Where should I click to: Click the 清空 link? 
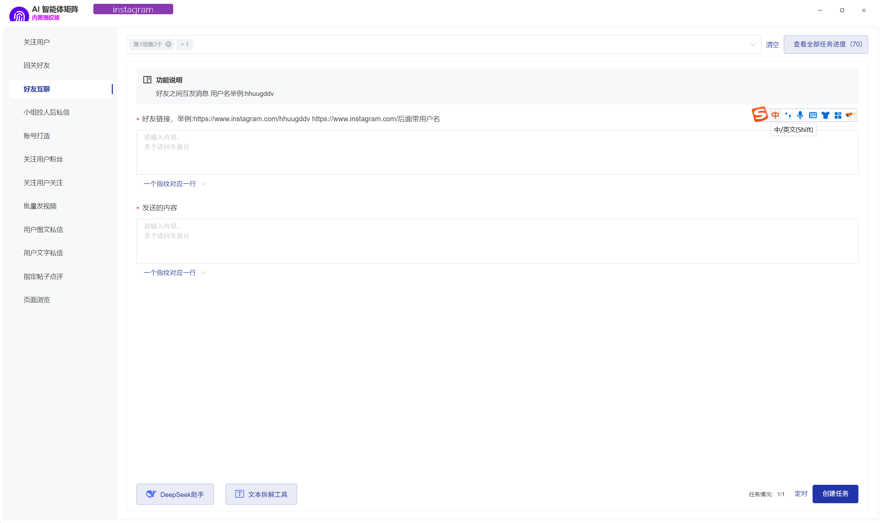(772, 45)
